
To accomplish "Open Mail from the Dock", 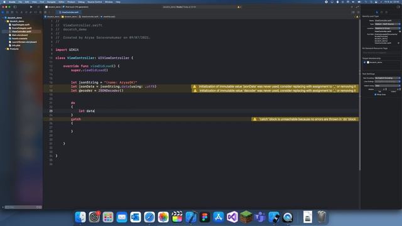I will (x=122, y=217).
